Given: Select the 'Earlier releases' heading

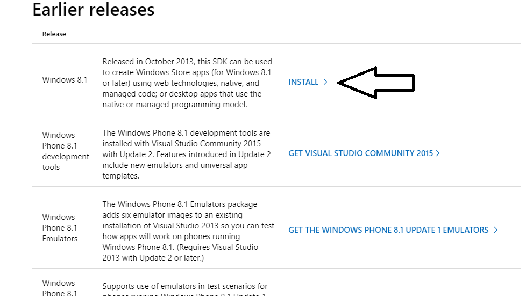Looking at the screenshot, I should (x=94, y=9).
